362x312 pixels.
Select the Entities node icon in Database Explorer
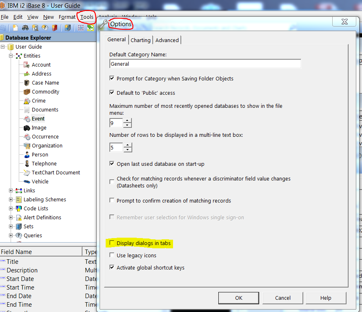(x=20, y=56)
